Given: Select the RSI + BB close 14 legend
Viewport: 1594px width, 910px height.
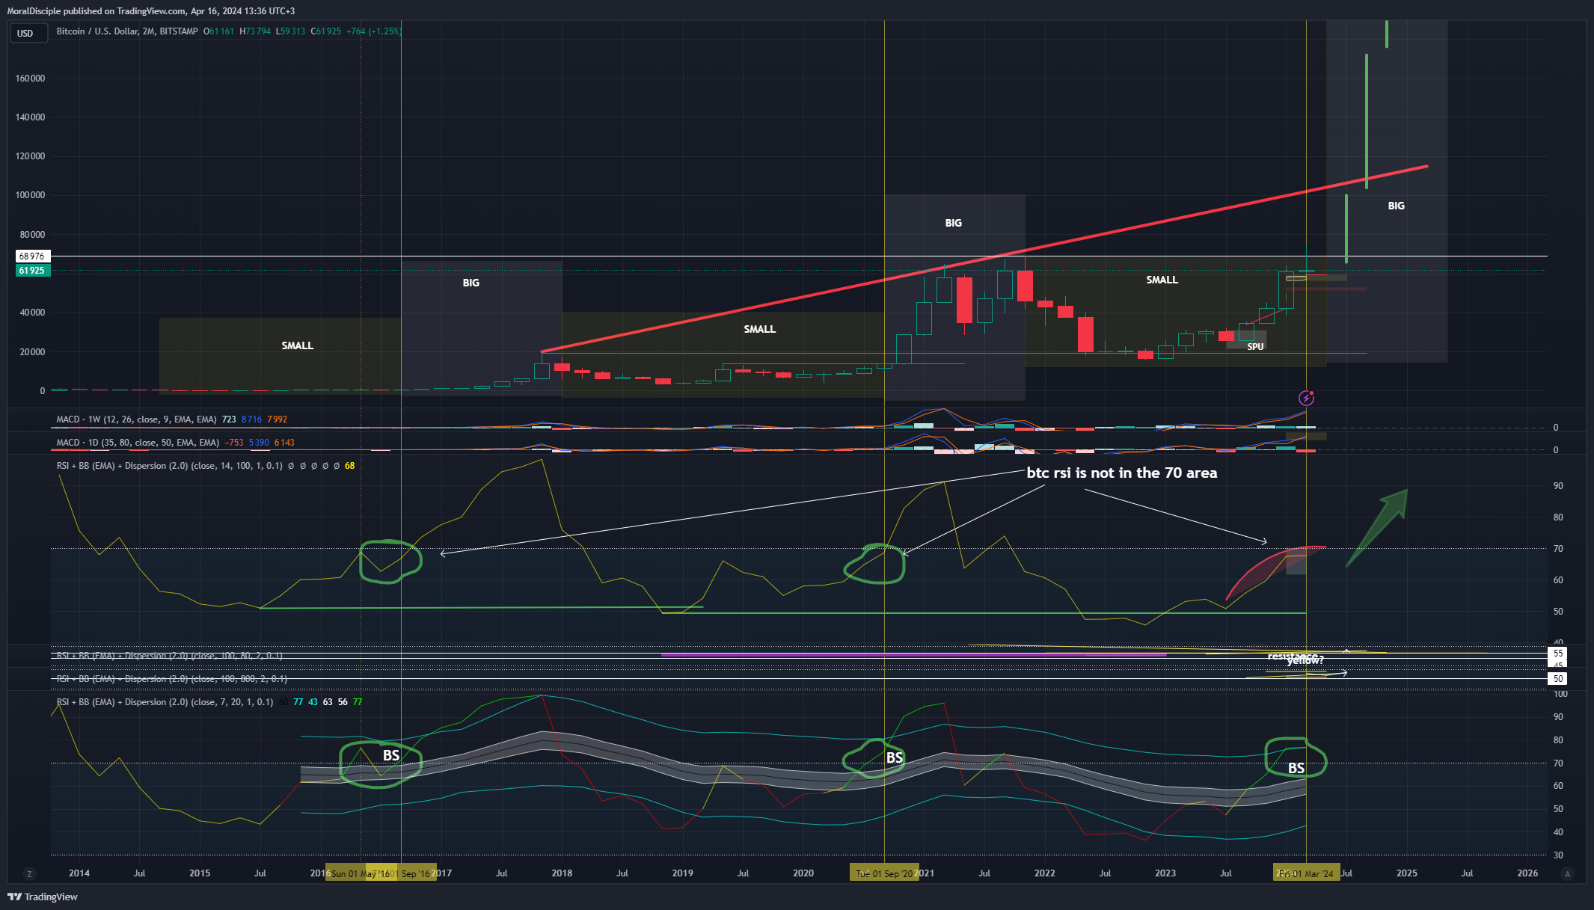Looking at the screenshot, I should (170, 466).
